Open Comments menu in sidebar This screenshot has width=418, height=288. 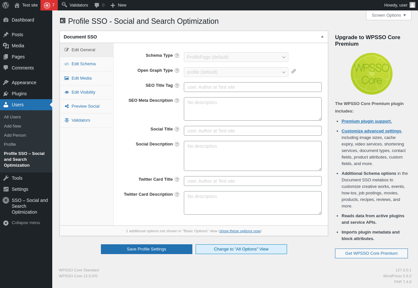coord(26,68)
